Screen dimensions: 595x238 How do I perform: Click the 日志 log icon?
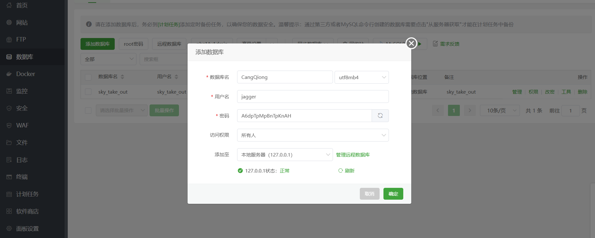pyautogui.click(x=9, y=160)
